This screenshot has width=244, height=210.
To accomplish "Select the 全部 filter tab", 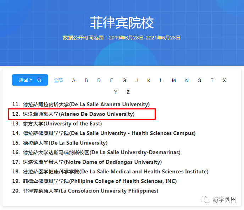I will coord(58,80).
